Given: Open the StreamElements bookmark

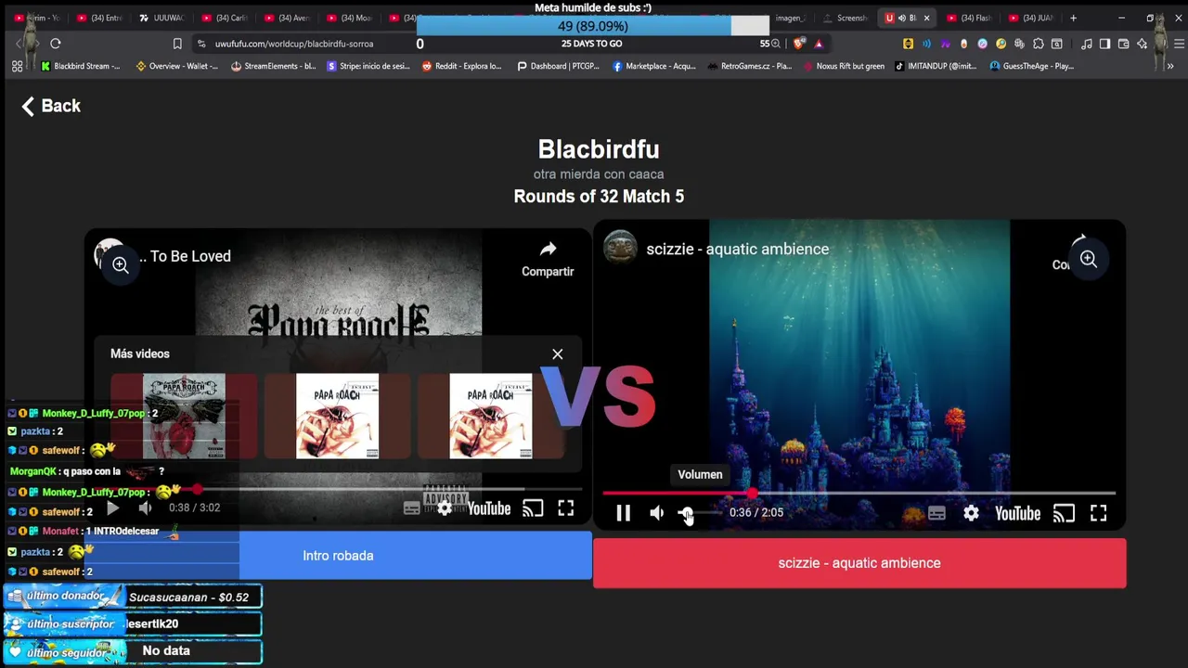Looking at the screenshot, I should coord(274,66).
